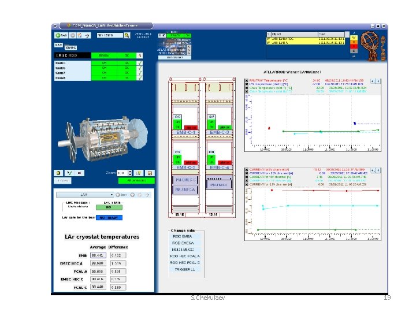This screenshot has height=312, width=416.
Task: Toggle green Crate Temperature curve checkbox
Action: point(247,88)
